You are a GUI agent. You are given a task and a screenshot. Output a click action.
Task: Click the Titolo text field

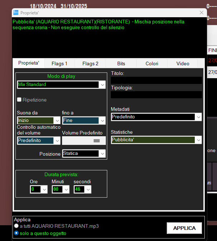[x=156, y=80]
